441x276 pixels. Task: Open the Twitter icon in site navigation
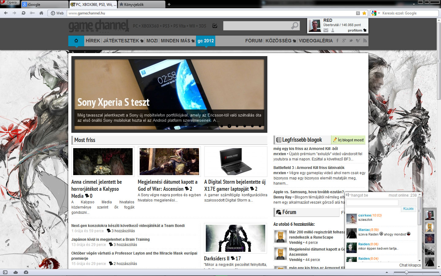351,40
